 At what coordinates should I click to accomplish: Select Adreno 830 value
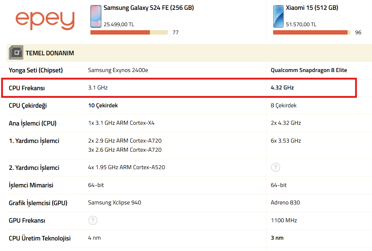pos(286,203)
